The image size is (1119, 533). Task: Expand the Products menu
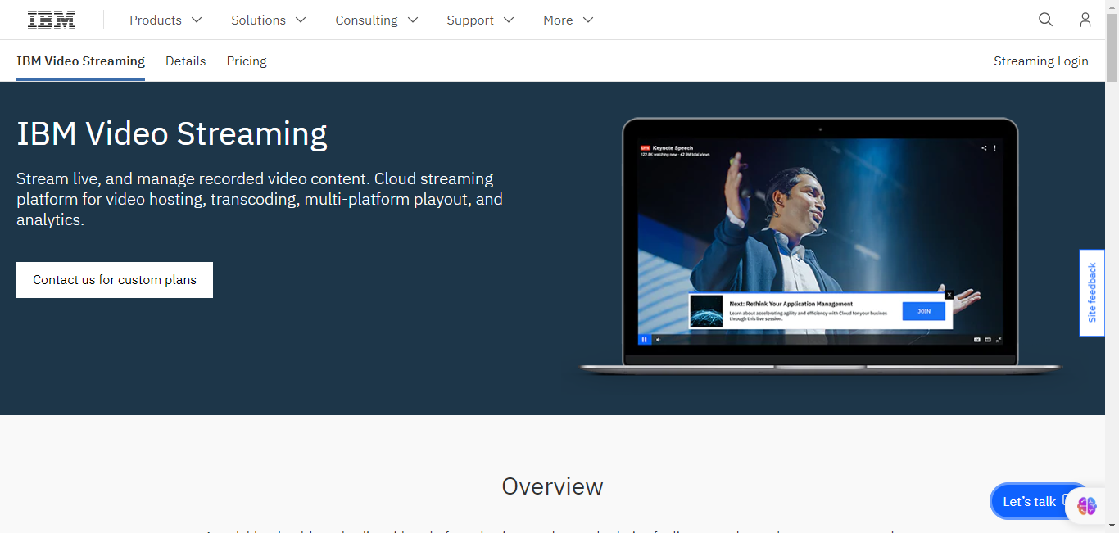tap(165, 20)
